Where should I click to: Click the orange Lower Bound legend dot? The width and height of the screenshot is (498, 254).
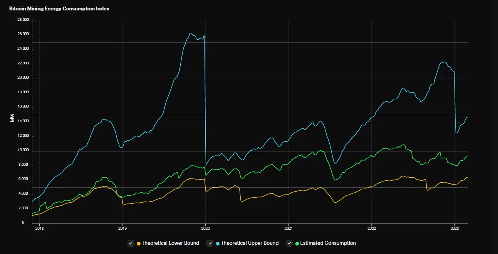pyautogui.click(x=139, y=244)
